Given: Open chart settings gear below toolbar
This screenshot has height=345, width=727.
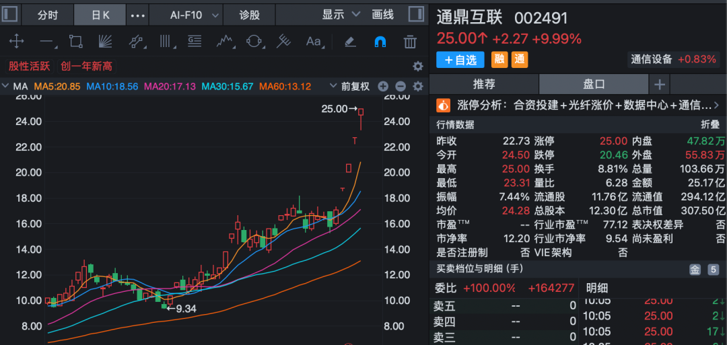Looking at the screenshot, I should 418,66.
